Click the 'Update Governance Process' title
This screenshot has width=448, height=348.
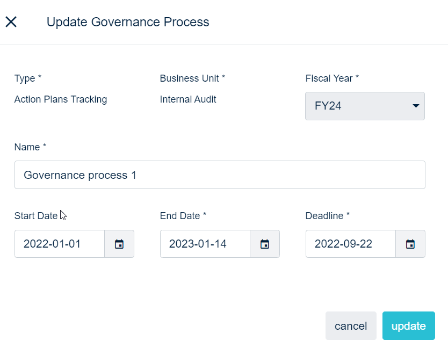click(128, 22)
